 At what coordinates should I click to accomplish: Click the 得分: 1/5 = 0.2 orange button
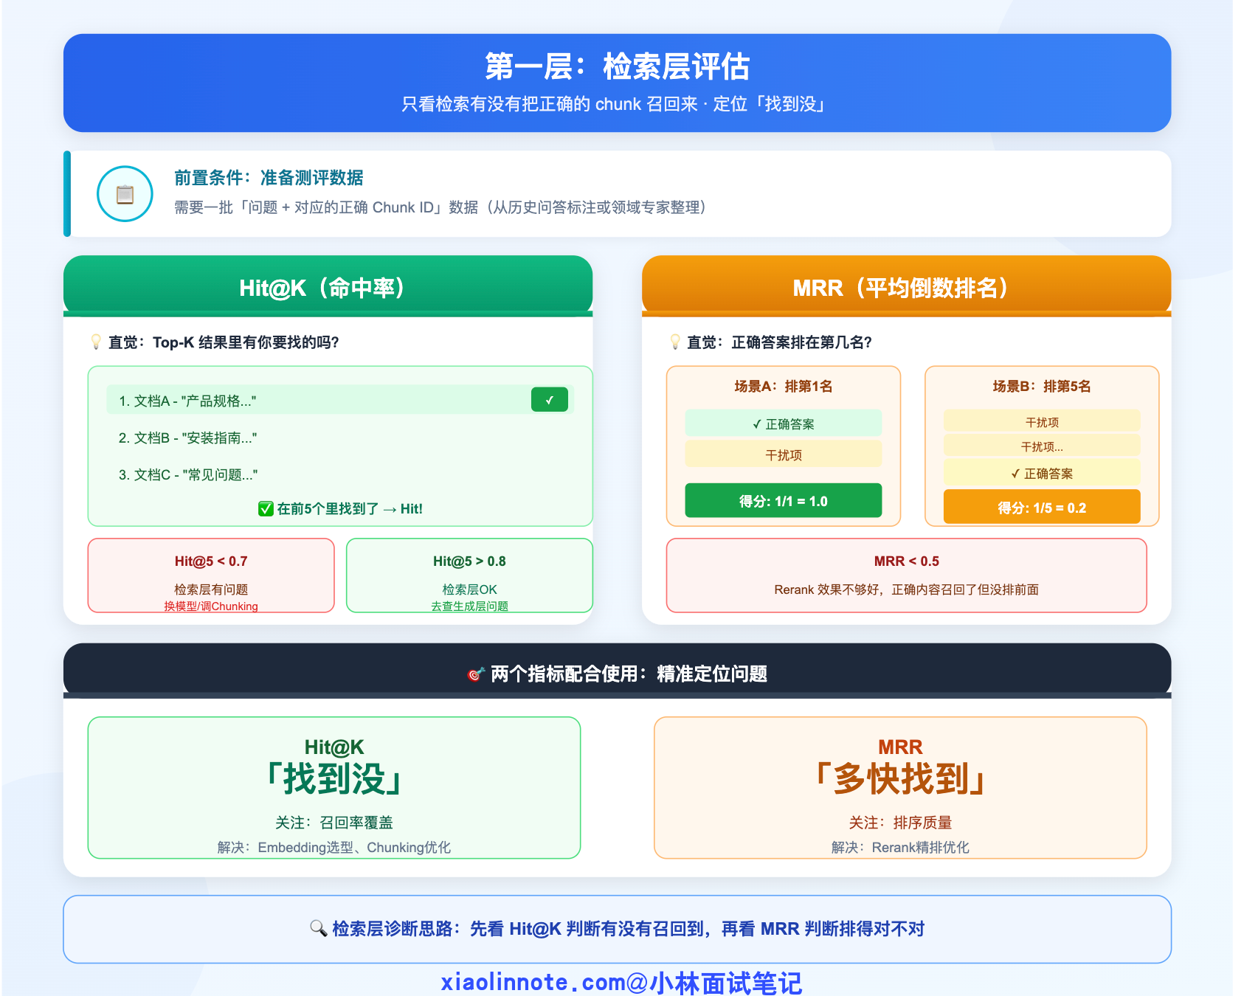[1041, 508]
